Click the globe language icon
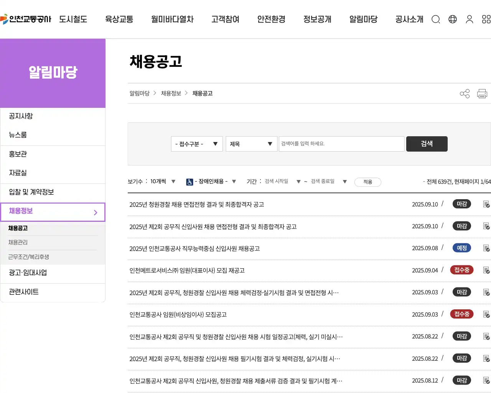The height and width of the screenshot is (393, 491). pos(453,19)
